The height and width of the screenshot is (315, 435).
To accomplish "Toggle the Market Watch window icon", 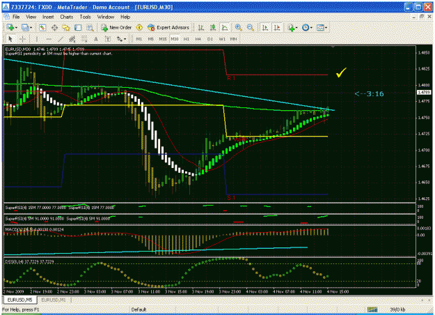I will click(x=42, y=27).
